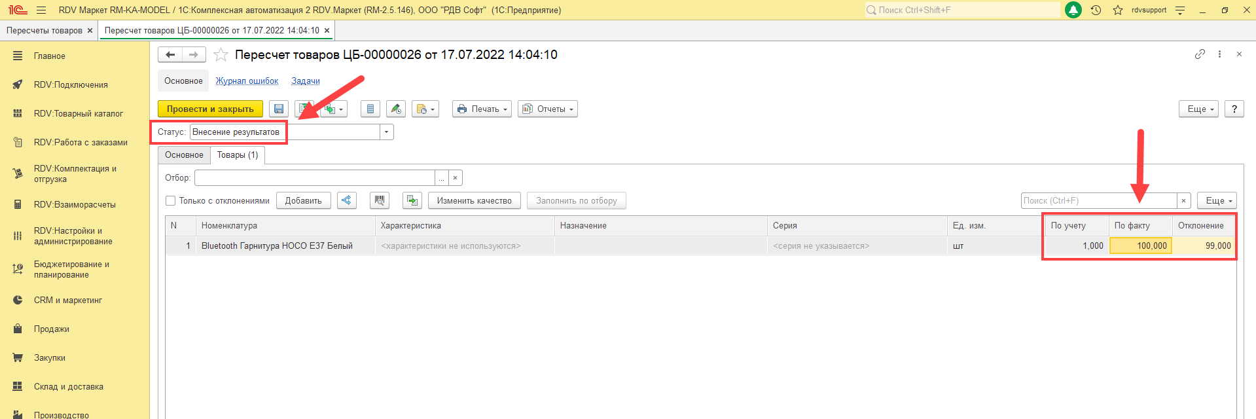Click the document movements list icon
This screenshot has width=1256, height=419.
coord(370,109)
